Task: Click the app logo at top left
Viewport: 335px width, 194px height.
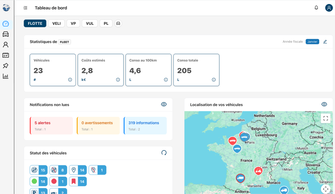Action: (6, 8)
